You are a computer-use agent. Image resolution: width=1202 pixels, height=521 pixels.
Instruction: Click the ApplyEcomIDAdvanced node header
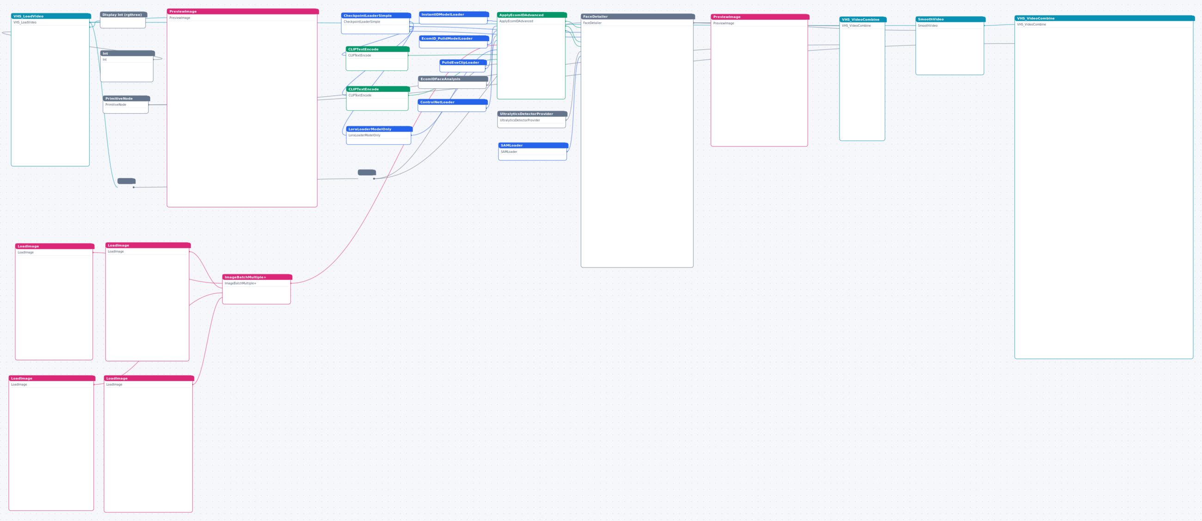532,15
